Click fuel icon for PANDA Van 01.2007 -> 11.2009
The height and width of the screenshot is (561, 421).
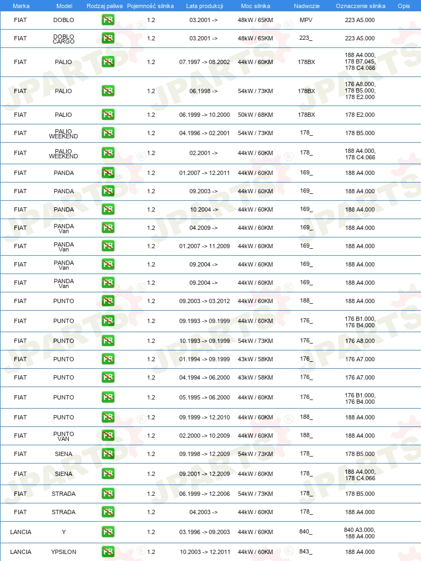click(x=108, y=246)
